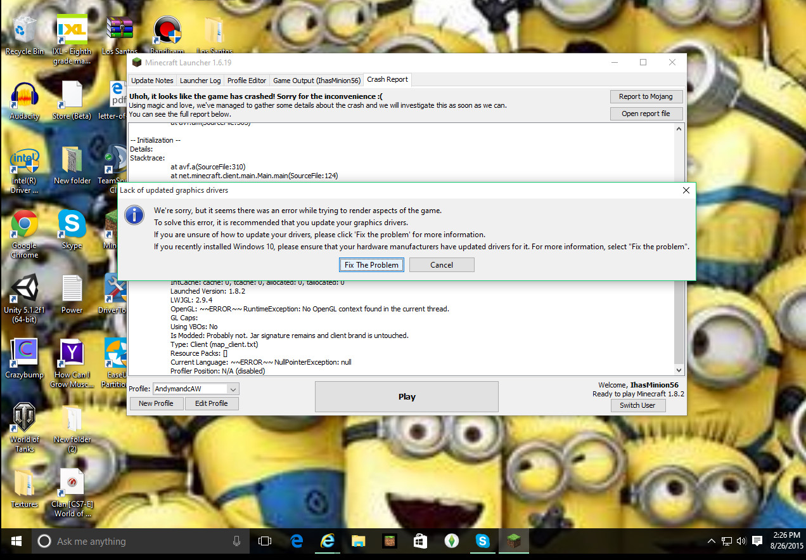Select the Crash Report tab
Image resolution: width=806 pixels, height=560 pixels.
pyautogui.click(x=387, y=79)
